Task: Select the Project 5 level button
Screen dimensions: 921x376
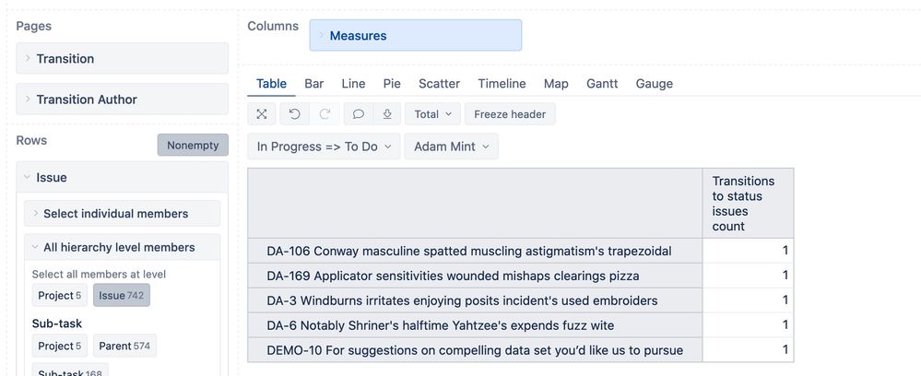Action: [59, 296]
